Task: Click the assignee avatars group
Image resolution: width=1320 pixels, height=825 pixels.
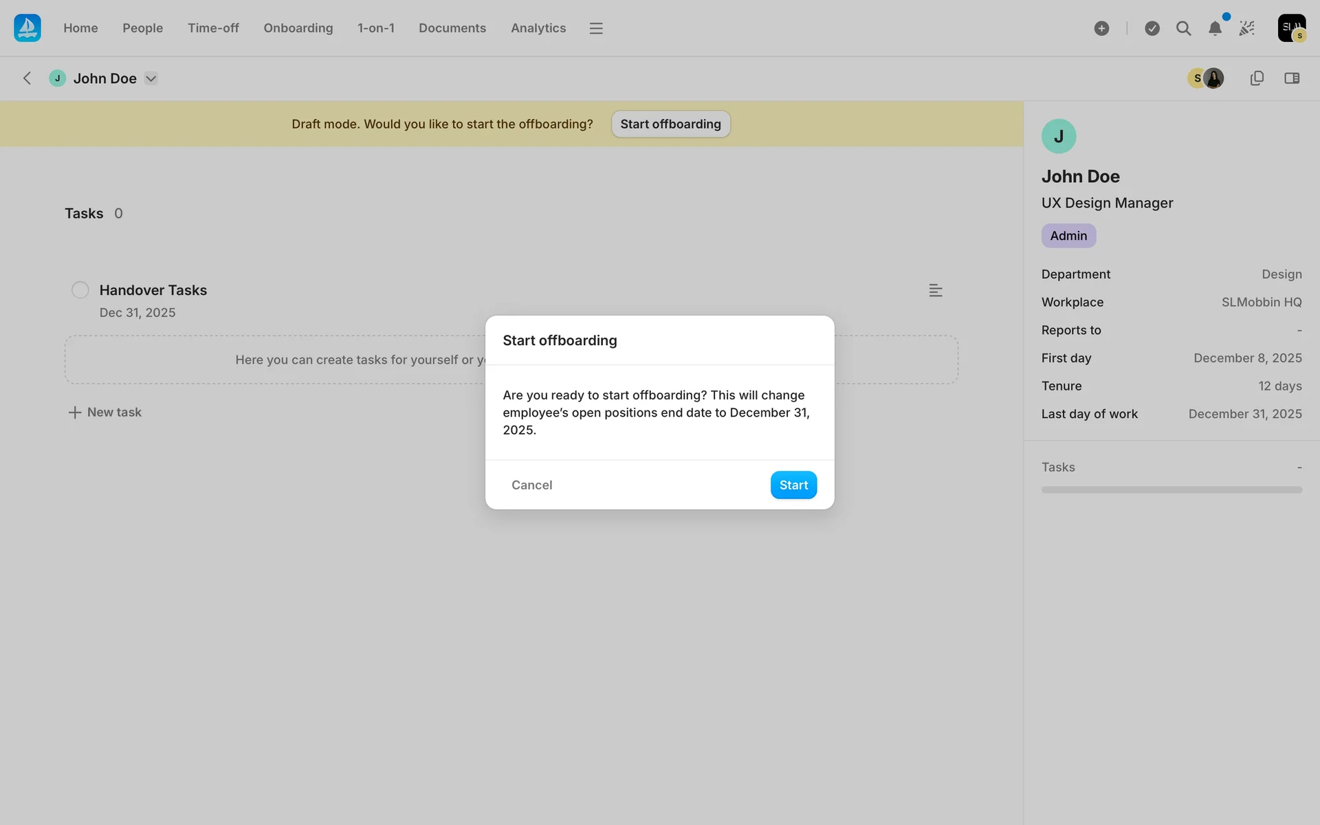Action: point(1206,78)
